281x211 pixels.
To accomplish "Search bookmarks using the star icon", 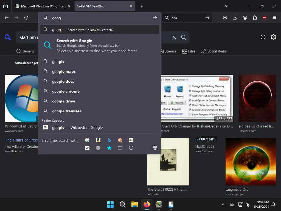I will click(x=109, y=148).
